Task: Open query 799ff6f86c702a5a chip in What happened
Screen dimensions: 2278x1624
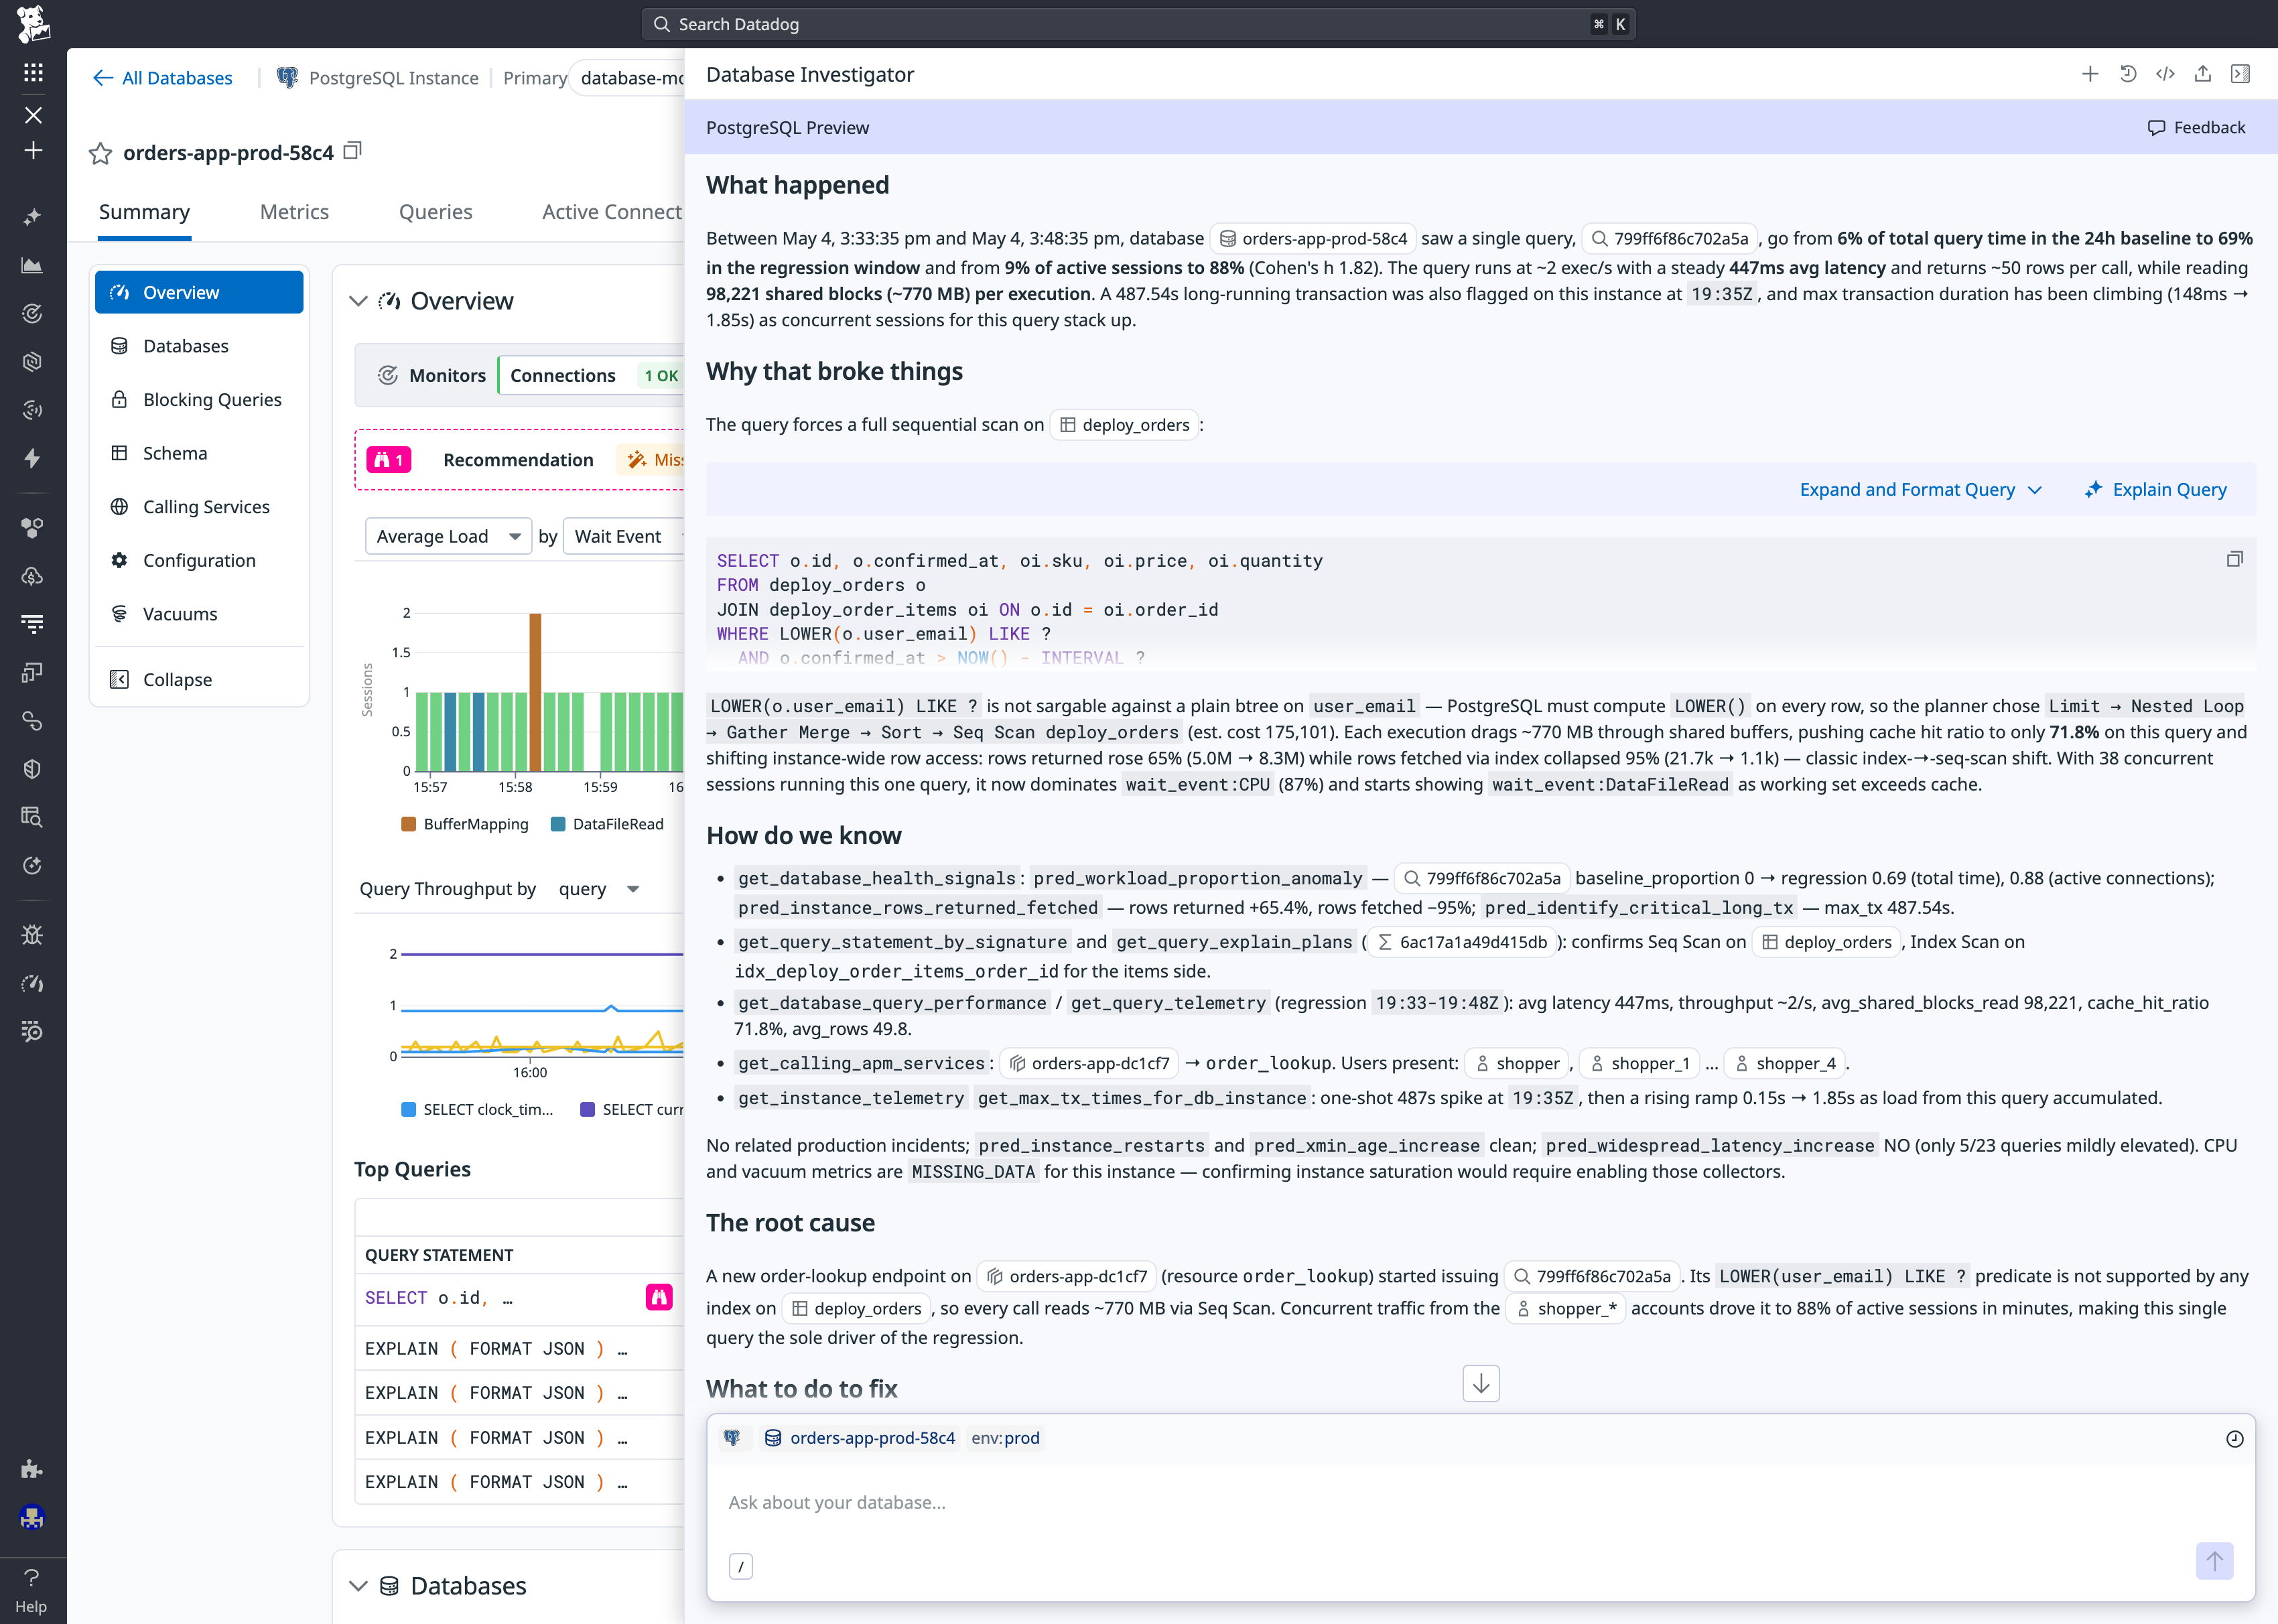Action: pyautogui.click(x=1670, y=238)
